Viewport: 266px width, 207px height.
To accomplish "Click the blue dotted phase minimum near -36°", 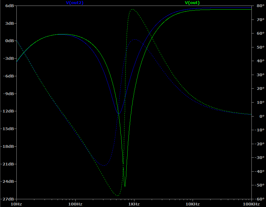I will click(x=103, y=165).
